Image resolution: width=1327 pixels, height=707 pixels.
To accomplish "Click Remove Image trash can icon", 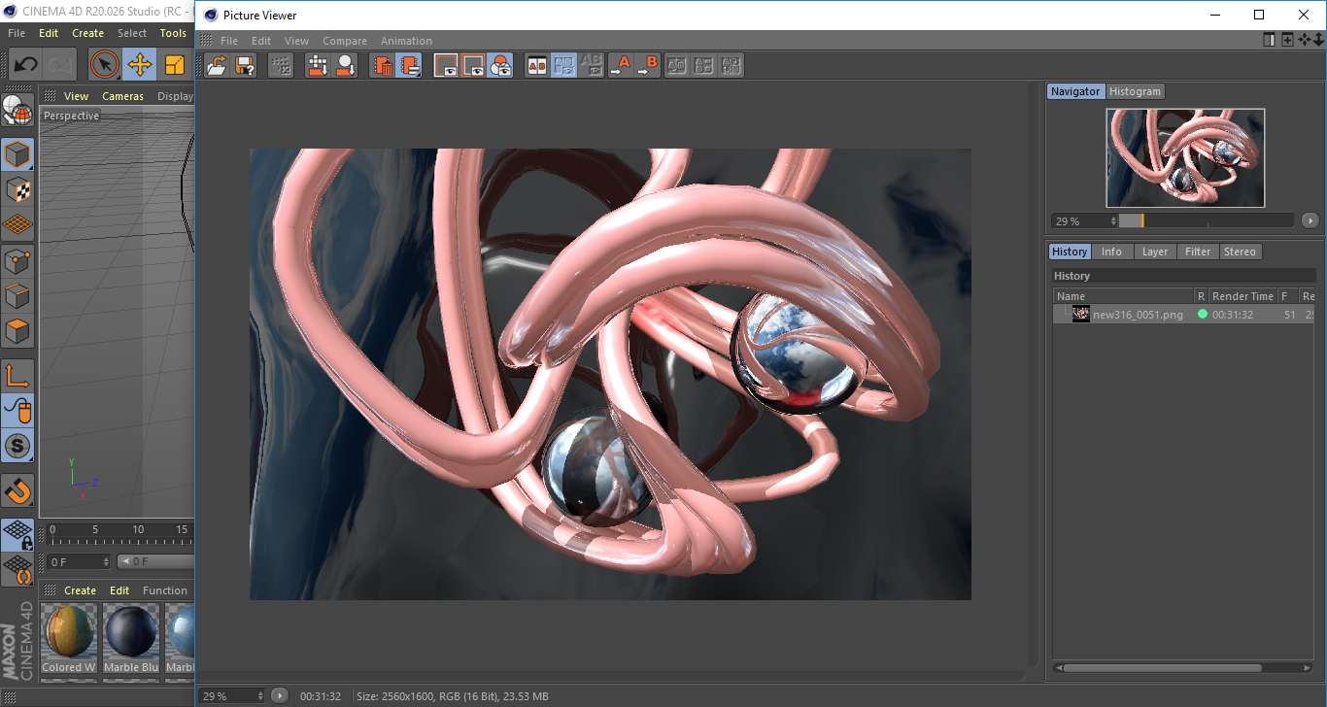I will (383, 66).
